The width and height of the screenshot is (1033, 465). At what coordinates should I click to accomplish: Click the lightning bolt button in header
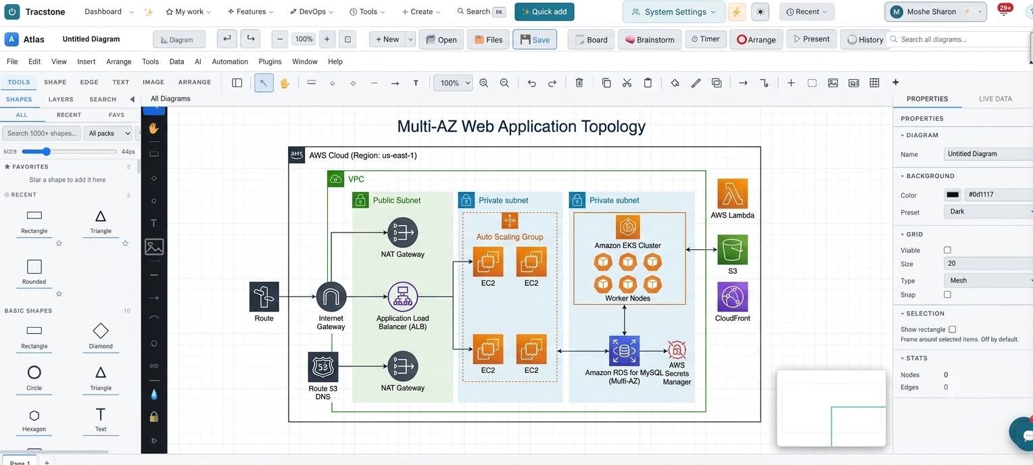(x=736, y=12)
